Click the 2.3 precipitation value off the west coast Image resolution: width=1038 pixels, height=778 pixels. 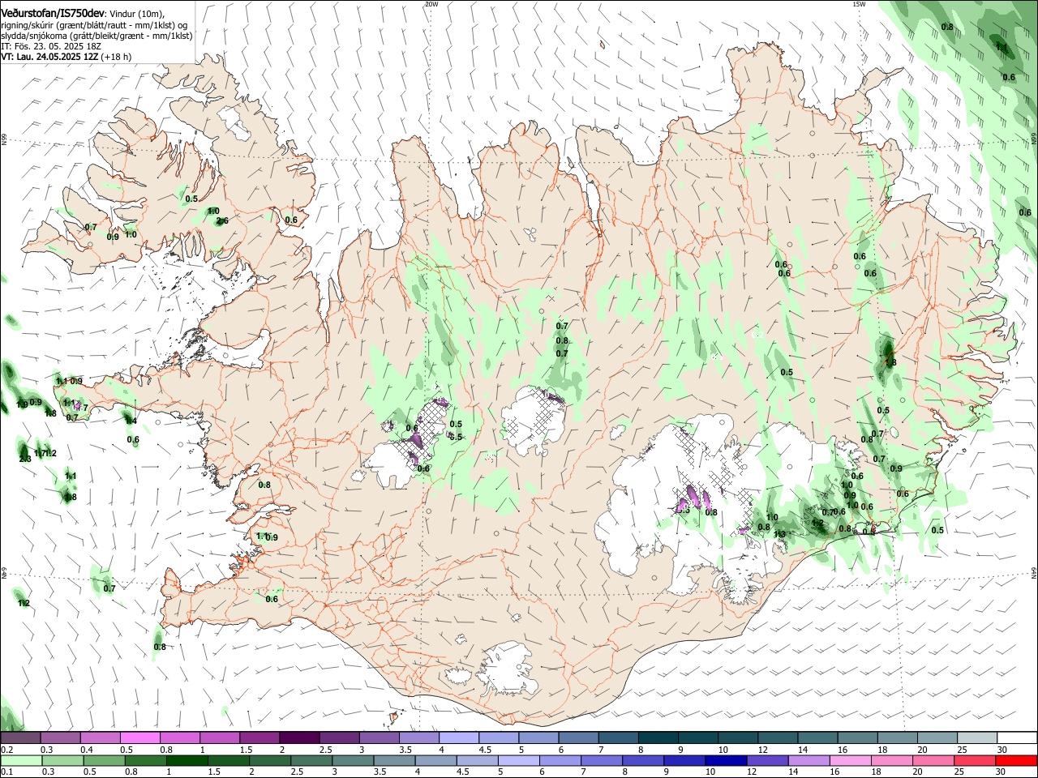point(25,459)
